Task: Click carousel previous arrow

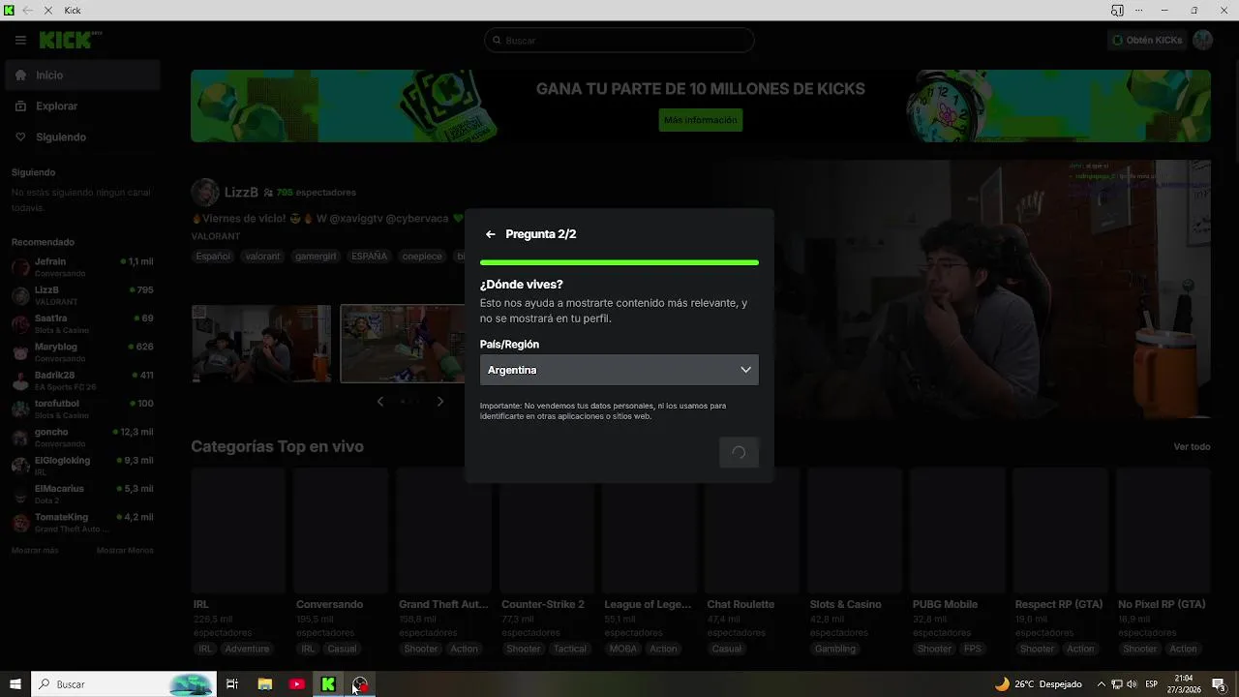Action: 380,401
